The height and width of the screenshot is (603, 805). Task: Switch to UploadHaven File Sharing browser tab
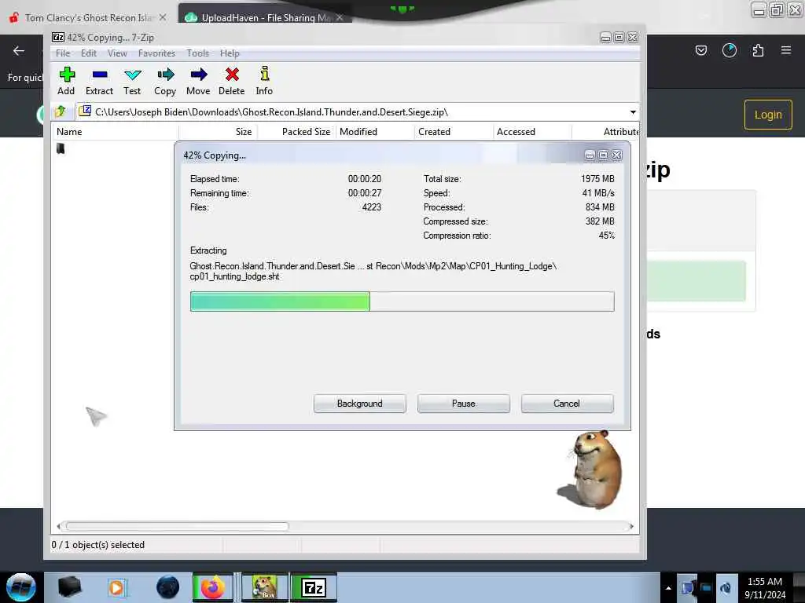[264, 17]
